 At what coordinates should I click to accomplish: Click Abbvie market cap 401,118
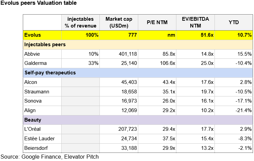(x=128, y=54)
